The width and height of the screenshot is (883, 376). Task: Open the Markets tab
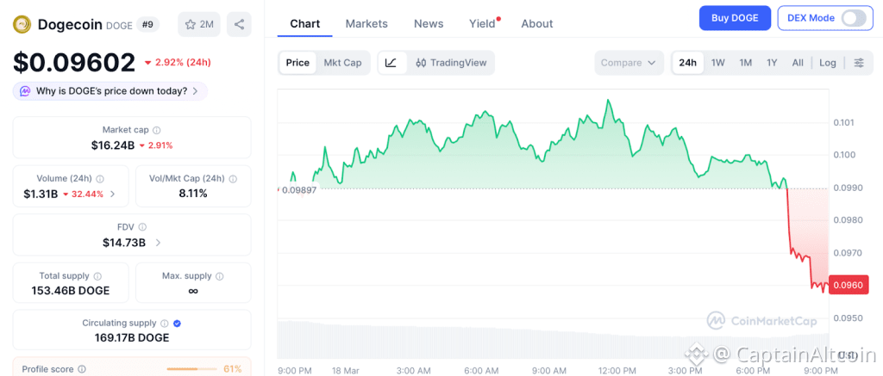(366, 23)
